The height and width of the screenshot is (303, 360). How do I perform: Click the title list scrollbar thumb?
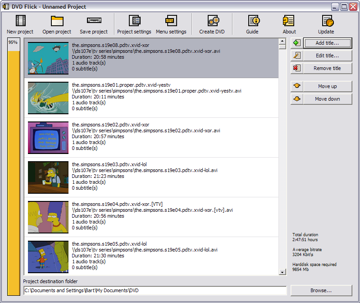282,47
